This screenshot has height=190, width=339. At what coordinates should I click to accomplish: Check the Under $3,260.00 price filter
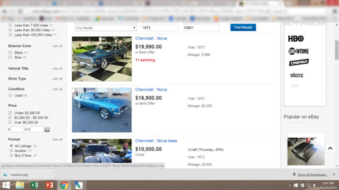click(10, 112)
